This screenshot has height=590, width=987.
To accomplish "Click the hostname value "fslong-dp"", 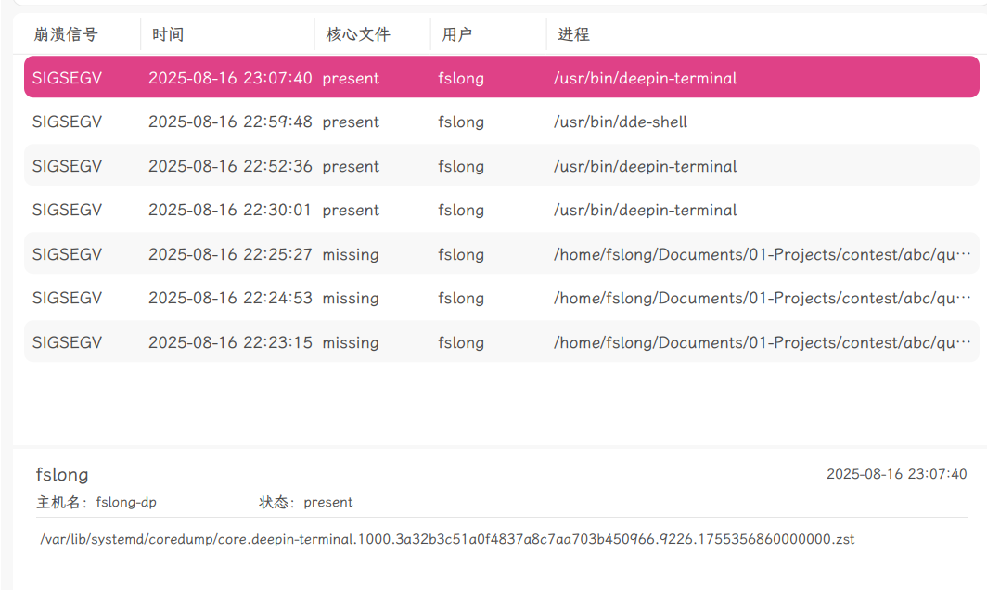I will 126,503.
